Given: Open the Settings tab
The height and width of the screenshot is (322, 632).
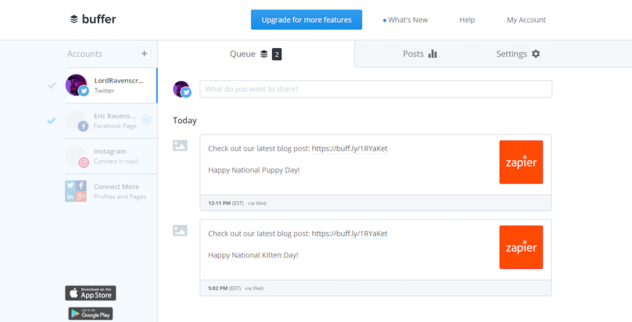Looking at the screenshot, I should pos(518,54).
